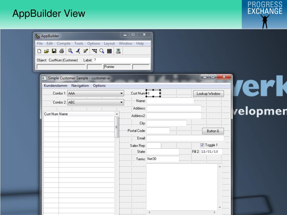Screen dimensions: 287x215
Task: Open the Compile menu
Action: point(64,43)
